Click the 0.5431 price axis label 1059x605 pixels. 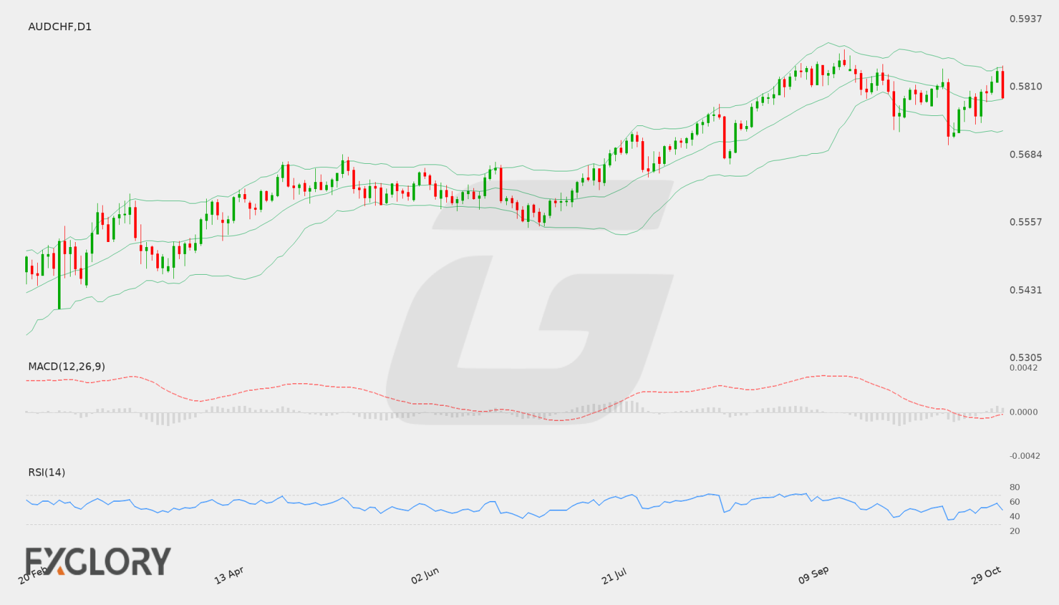(x=1026, y=290)
